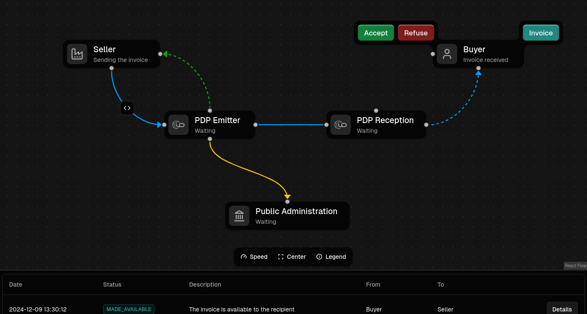Adjust simulation Speed
This screenshot has height=314, width=587.
pyautogui.click(x=254, y=257)
